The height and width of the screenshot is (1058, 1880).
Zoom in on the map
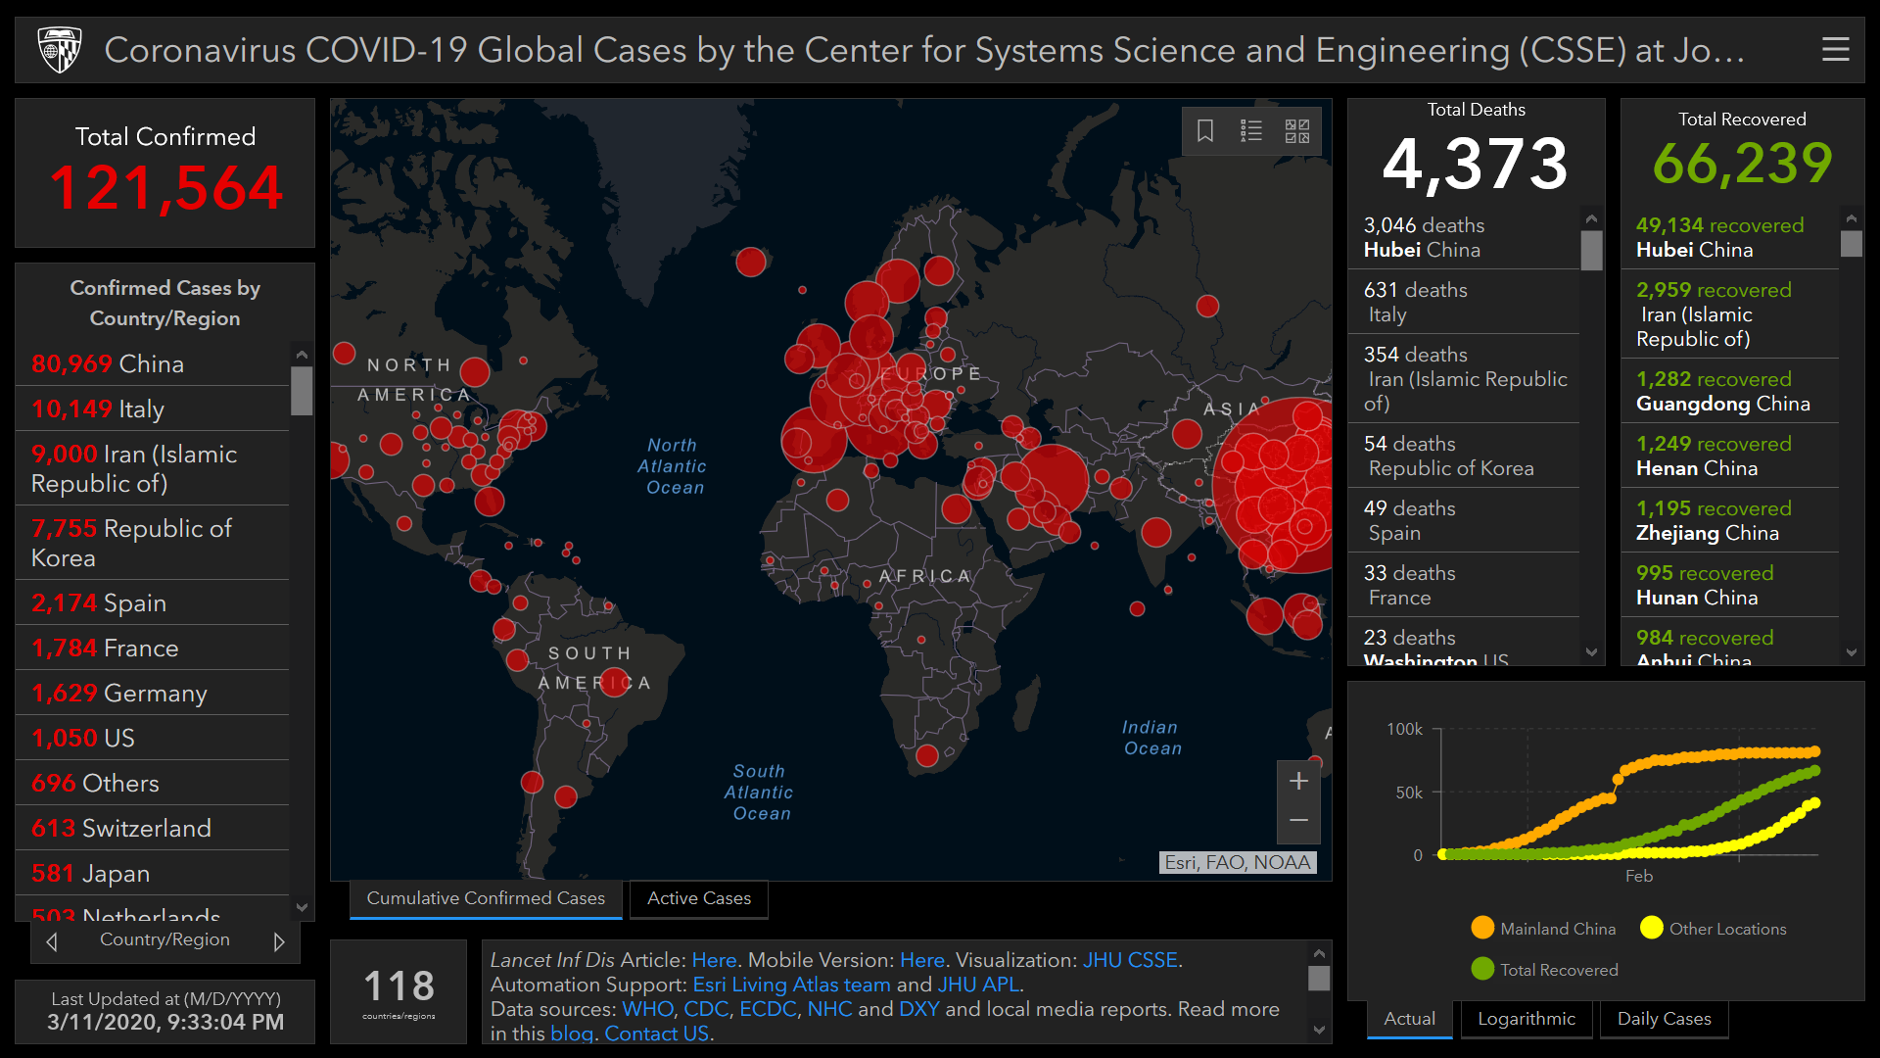[1298, 781]
